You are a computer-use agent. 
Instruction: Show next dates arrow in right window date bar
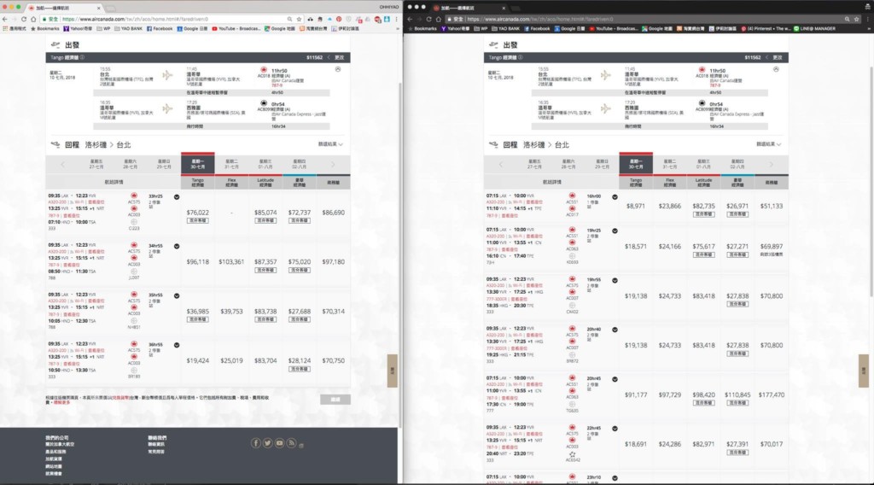click(x=772, y=164)
